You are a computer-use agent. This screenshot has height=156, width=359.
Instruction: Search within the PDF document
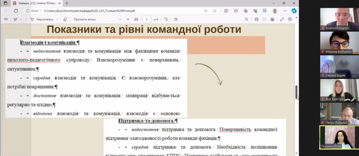[x=246, y=19]
